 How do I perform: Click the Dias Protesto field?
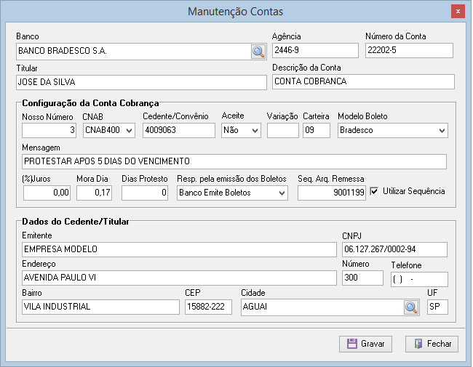pyautogui.click(x=145, y=193)
